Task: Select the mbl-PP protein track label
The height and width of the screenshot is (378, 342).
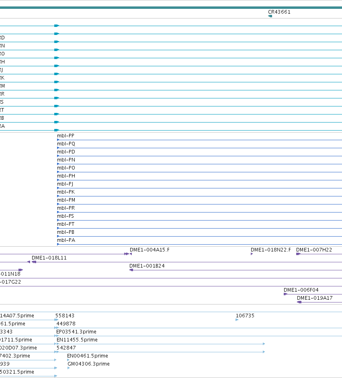Action: click(x=66, y=136)
